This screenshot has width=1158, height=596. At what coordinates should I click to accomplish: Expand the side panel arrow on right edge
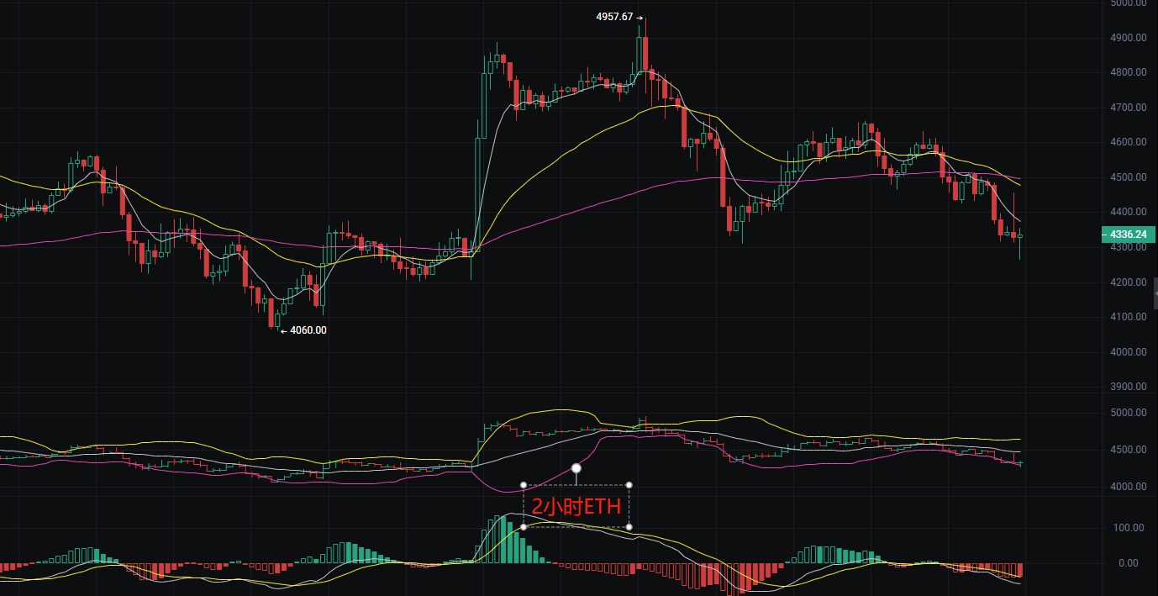coord(1155,293)
